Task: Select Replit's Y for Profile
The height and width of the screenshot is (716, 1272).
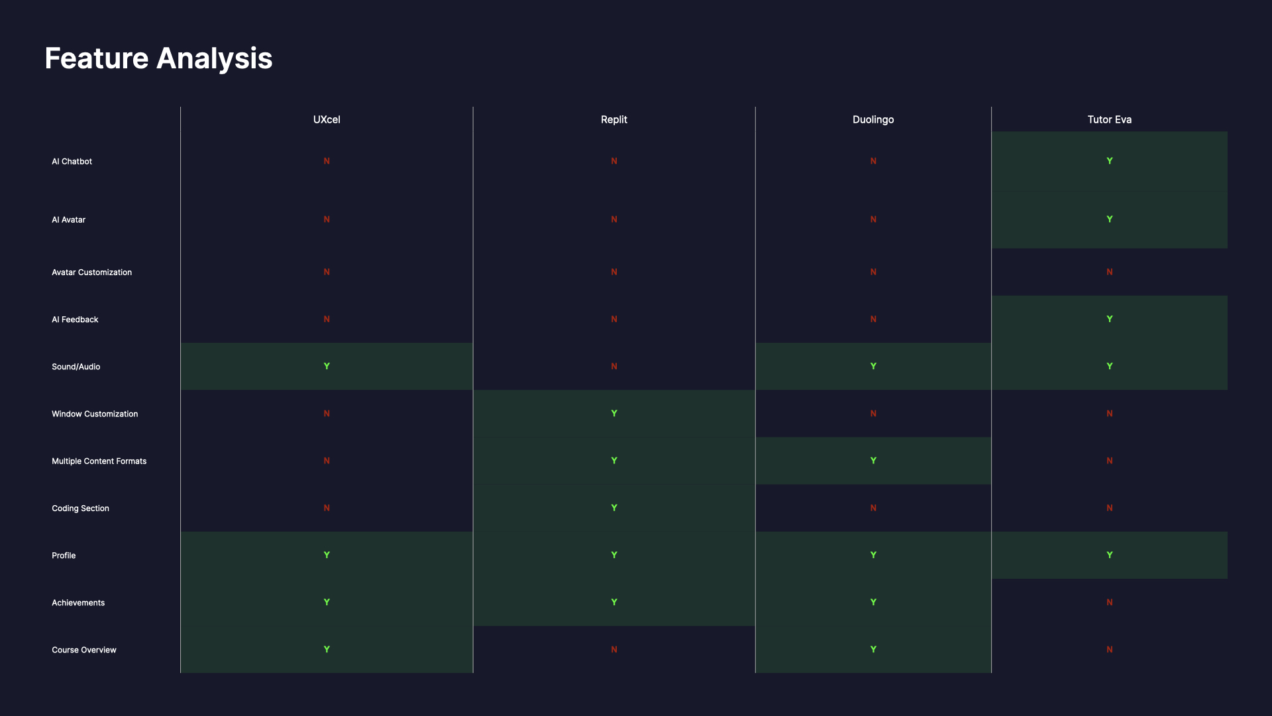Action: [614, 555]
